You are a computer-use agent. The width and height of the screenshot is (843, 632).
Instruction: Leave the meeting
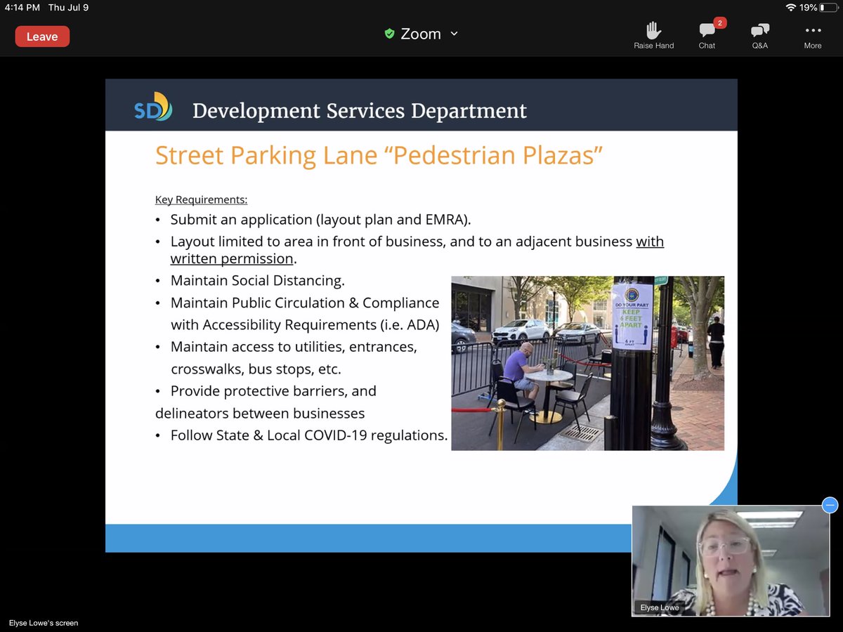coord(42,36)
